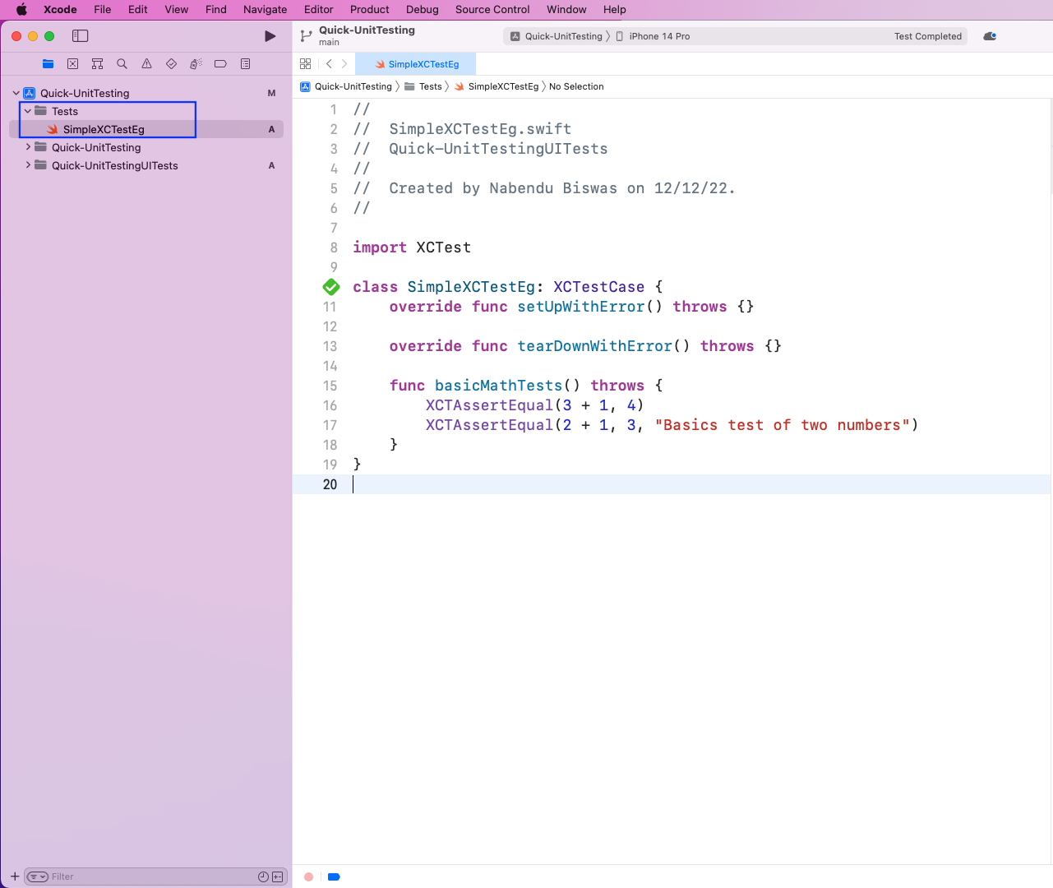
Task: Open the Debug menu
Action: point(423,10)
